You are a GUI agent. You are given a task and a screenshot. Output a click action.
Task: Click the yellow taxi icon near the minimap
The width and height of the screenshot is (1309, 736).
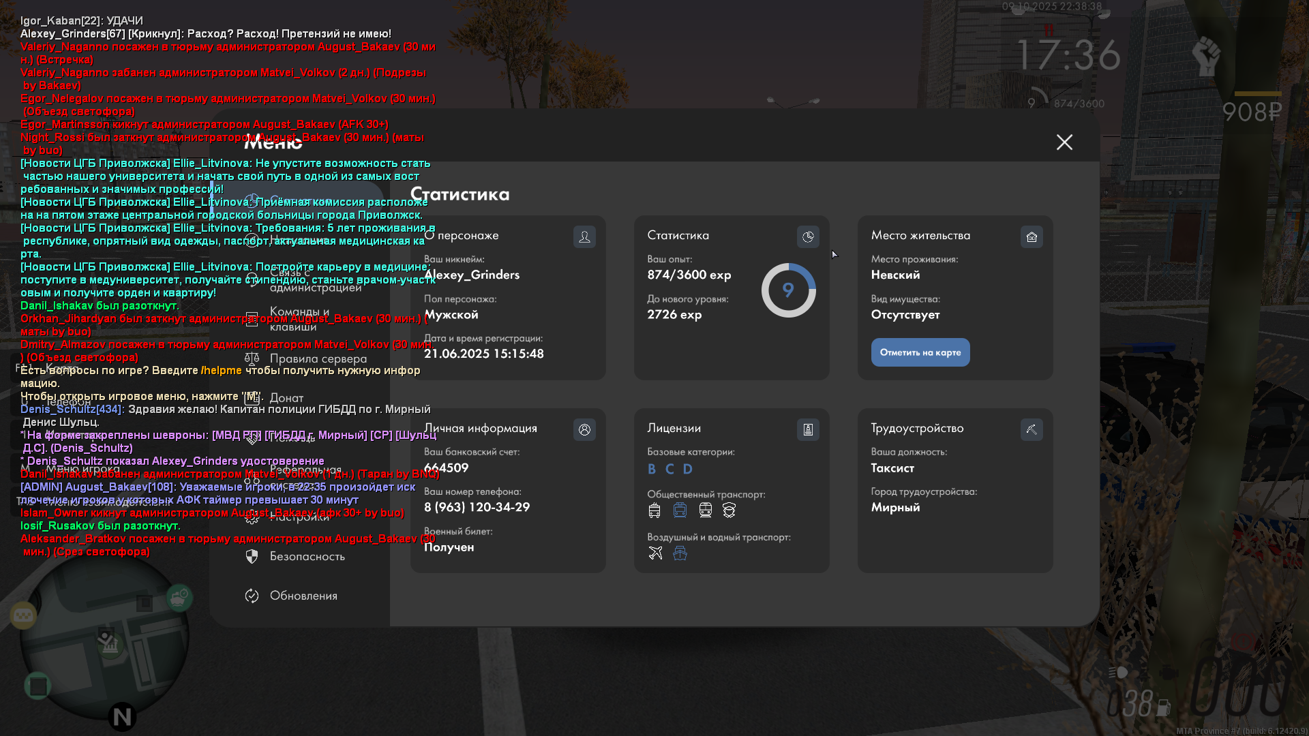pyautogui.click(x=23, y=616)
